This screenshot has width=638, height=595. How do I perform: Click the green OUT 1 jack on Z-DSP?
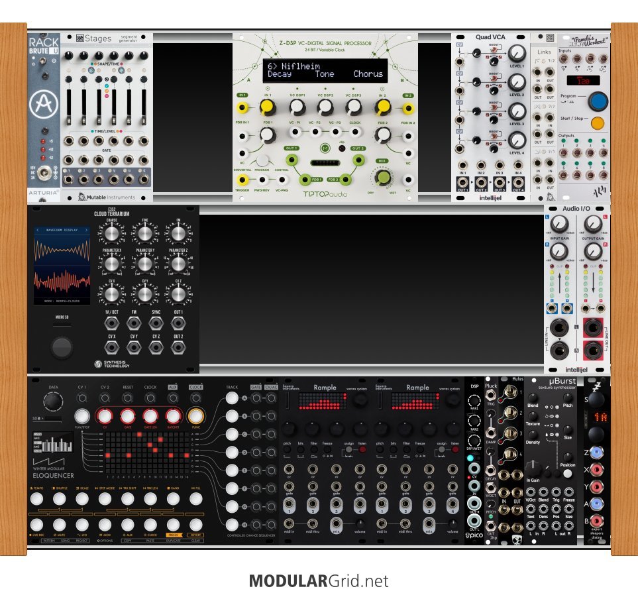(292, 160)
